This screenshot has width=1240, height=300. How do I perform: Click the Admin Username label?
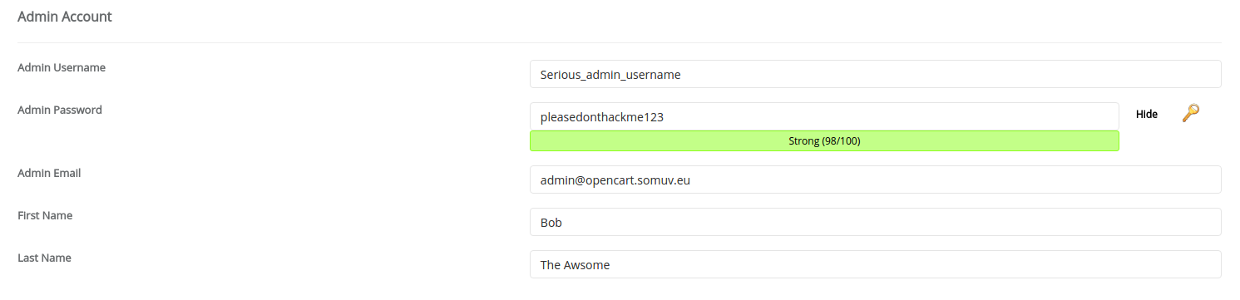(x=62, y=67)
